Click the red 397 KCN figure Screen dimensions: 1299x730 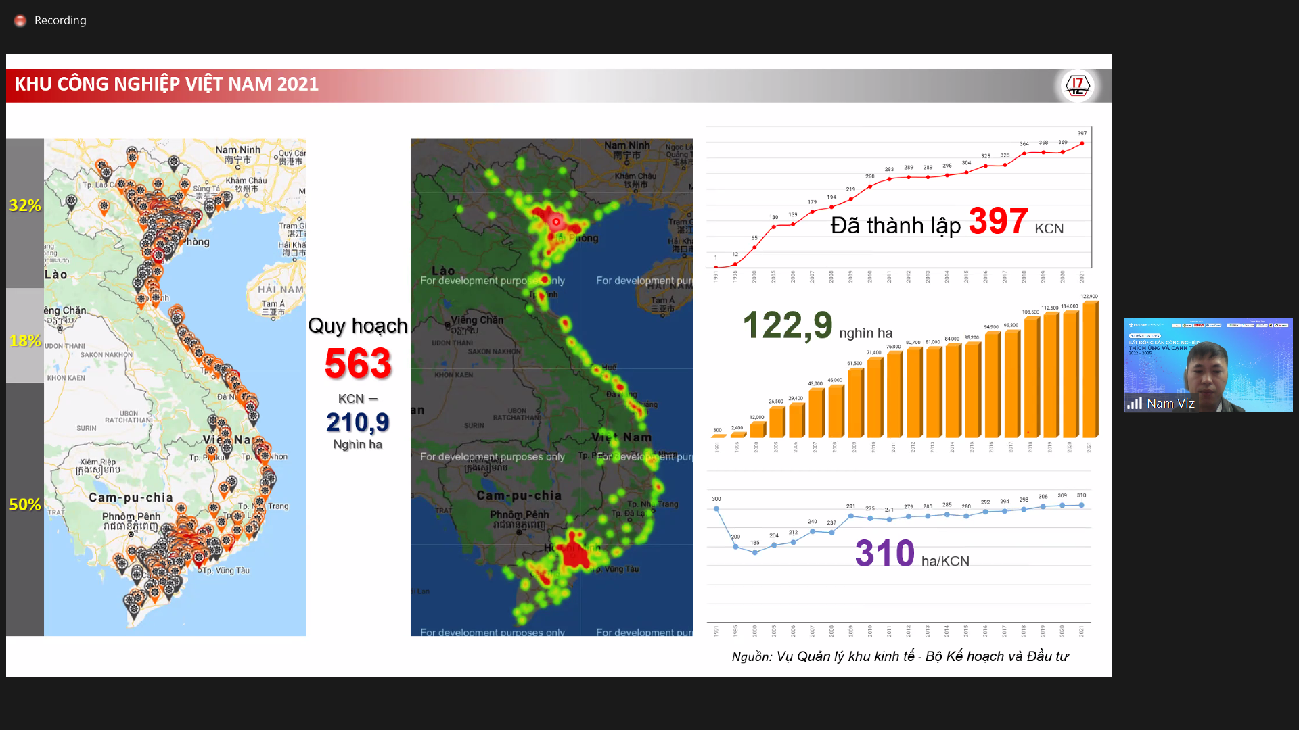click(x=998, y=221)
